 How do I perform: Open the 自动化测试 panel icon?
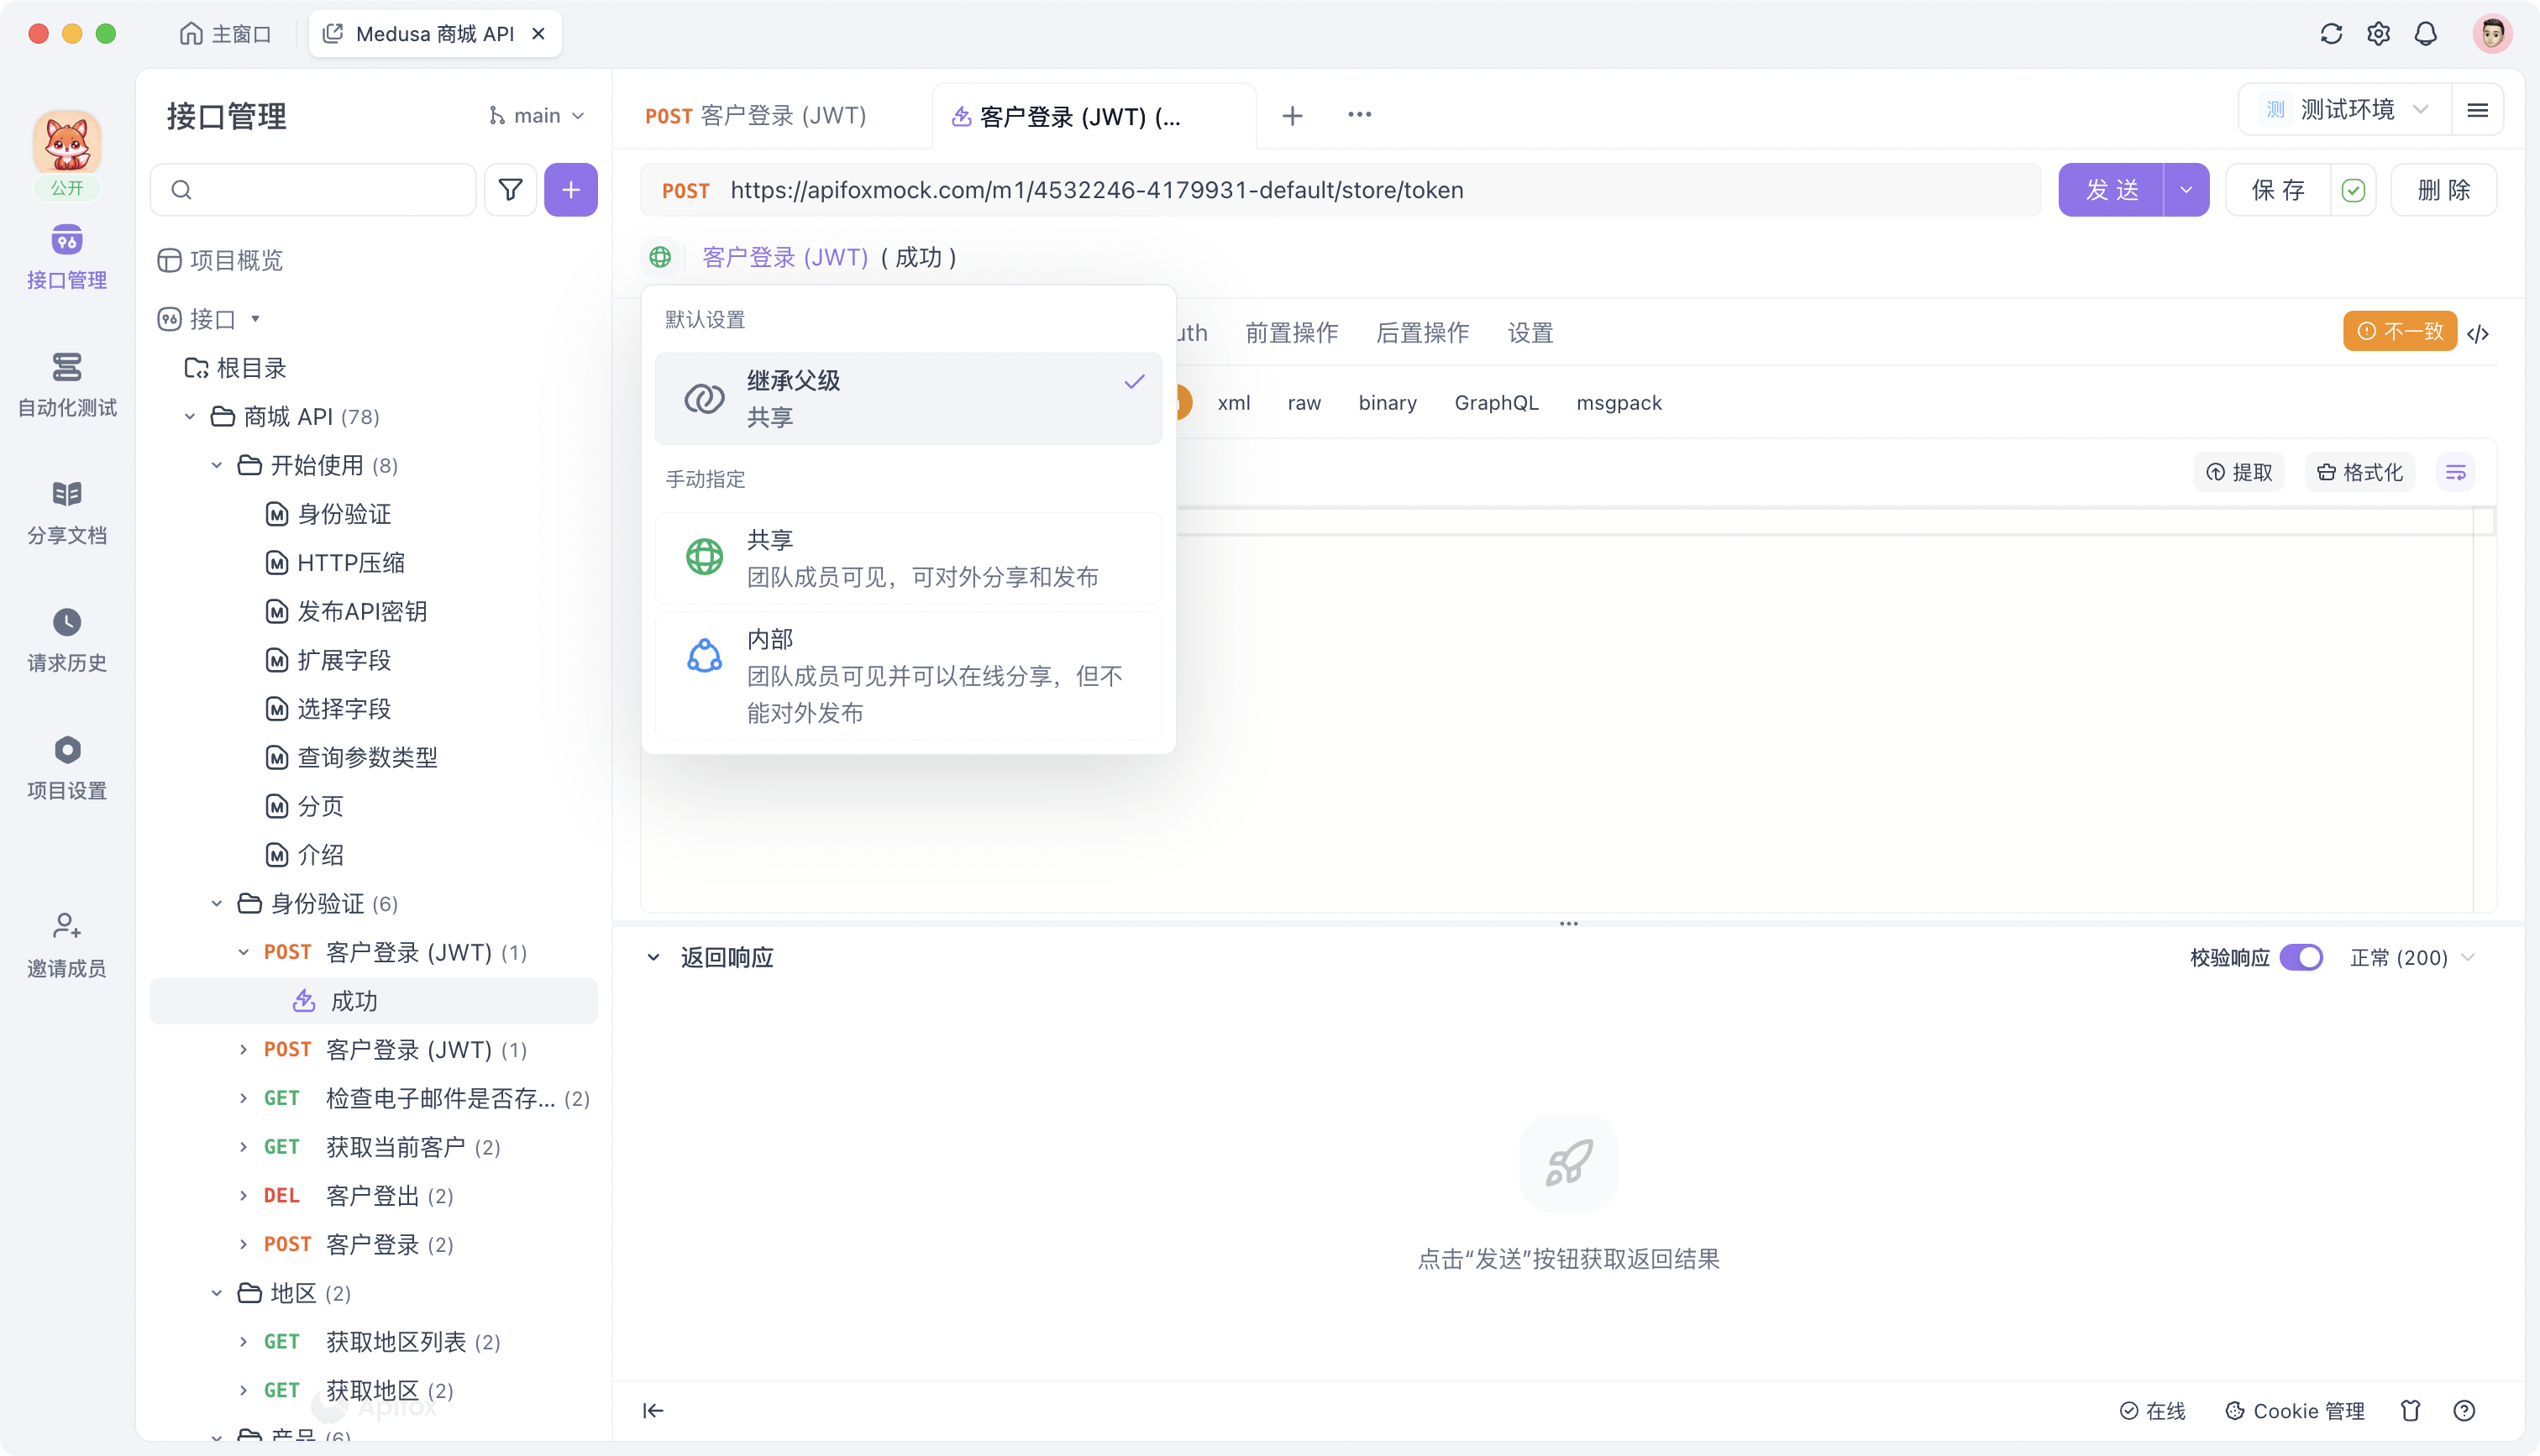tap(66, 384)
